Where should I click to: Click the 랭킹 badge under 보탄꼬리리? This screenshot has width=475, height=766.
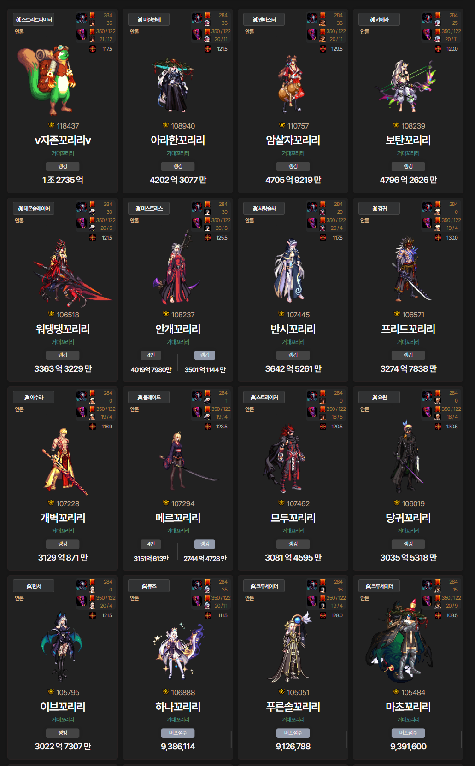[408, 166]
